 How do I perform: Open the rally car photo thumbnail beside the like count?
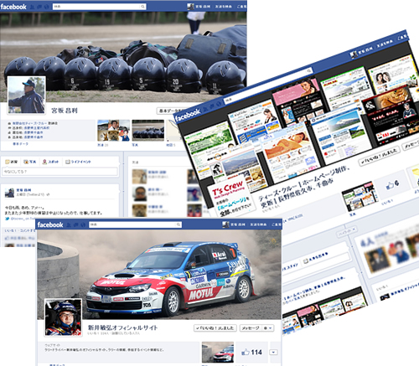(x=218, y=353)
